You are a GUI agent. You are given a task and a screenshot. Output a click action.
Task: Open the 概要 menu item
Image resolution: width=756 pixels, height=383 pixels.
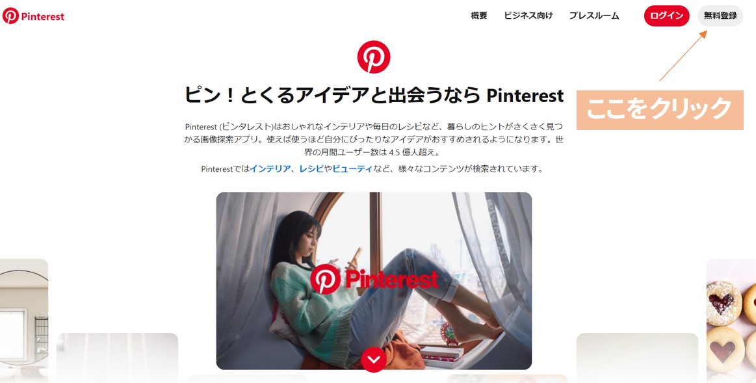click(479, 16)
